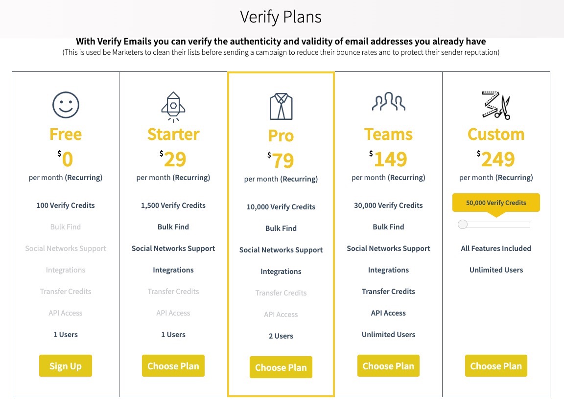Click the smiley face icon on the Free plan
The width and height of the screenshot is (564, 408).
tap(66, 105)
